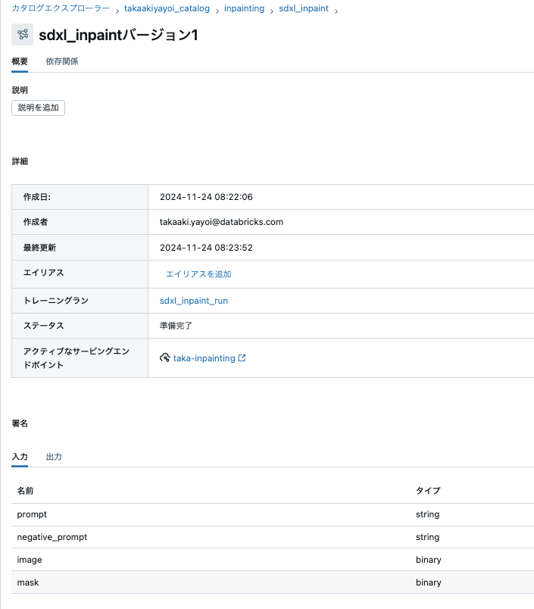Viewport: 534px width, 609px height.
Task: Click binary type in image row
Action: (x=429, y=560)
